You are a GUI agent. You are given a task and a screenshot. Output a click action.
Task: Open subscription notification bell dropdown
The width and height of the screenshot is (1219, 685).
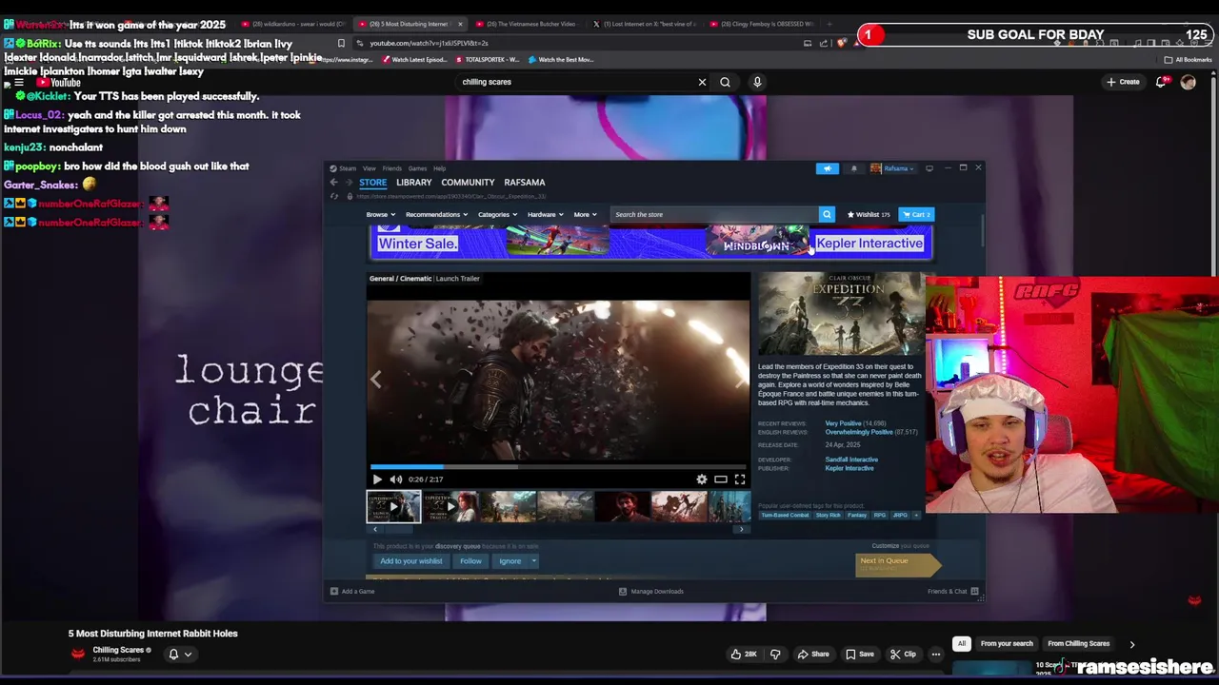[180, 655]
